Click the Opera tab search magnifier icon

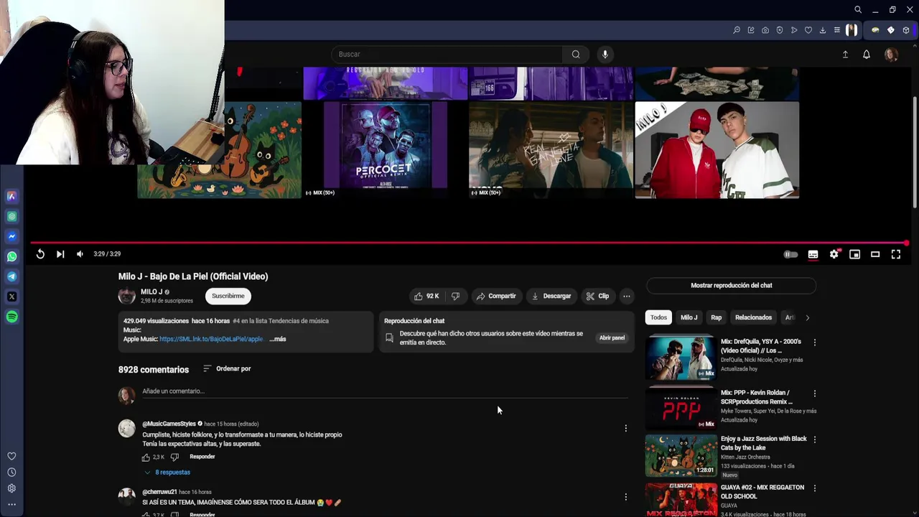point(858,10)
